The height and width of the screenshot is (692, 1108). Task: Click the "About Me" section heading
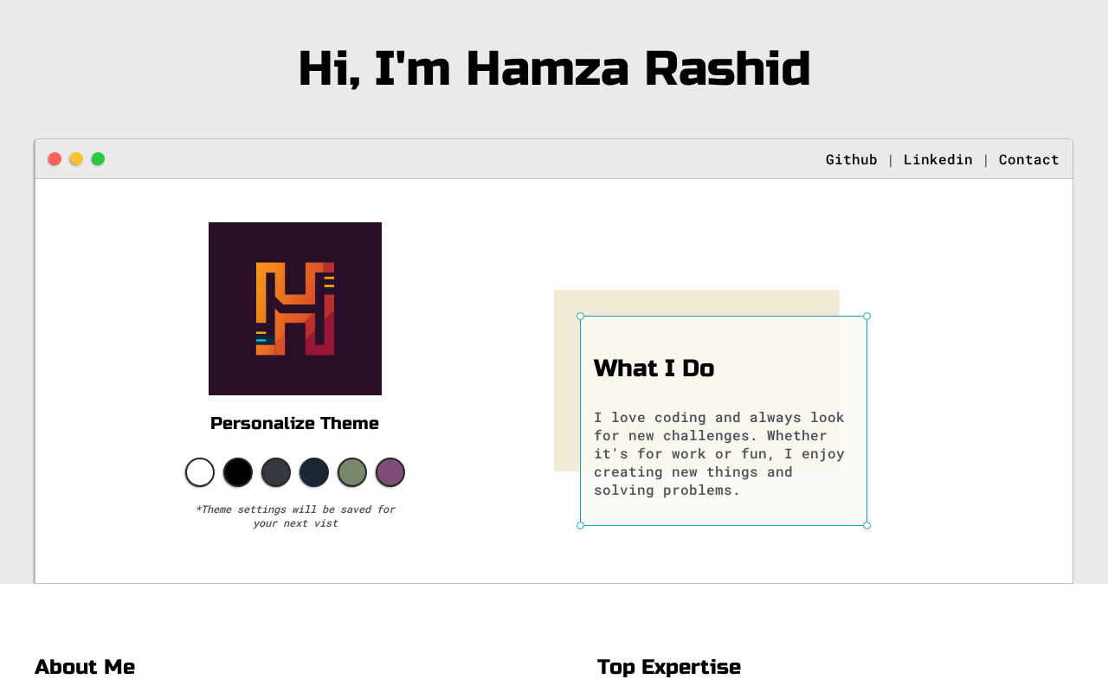click(x=85, y=667)
